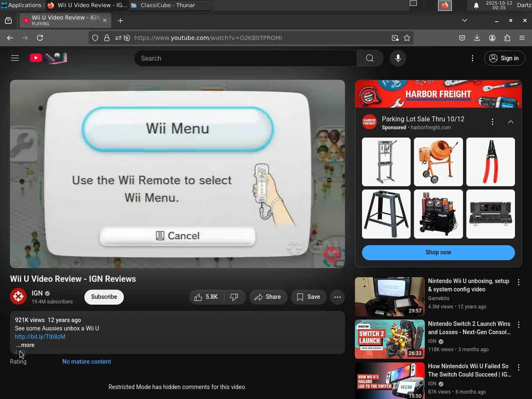Save page to Pocket
Screen dimensions: 532x399
[462, 38]
